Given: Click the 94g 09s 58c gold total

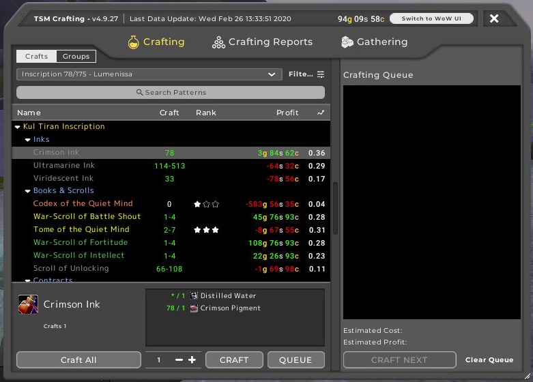Looking at the screenshot, I should (x=361, y=19).
